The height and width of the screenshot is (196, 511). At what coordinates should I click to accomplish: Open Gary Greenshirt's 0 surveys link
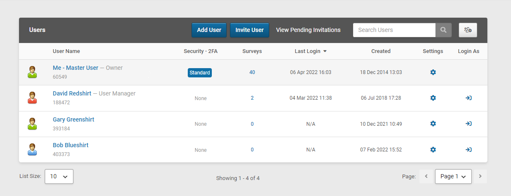[252, 124]
